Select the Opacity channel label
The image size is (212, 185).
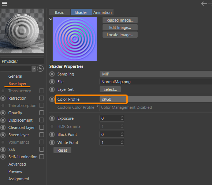tap(15, 113)
